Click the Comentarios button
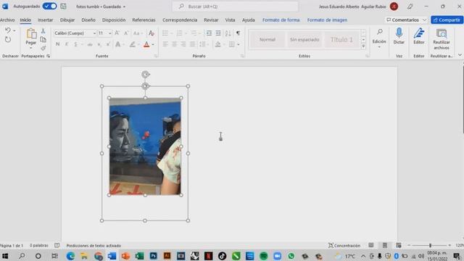 406,20
